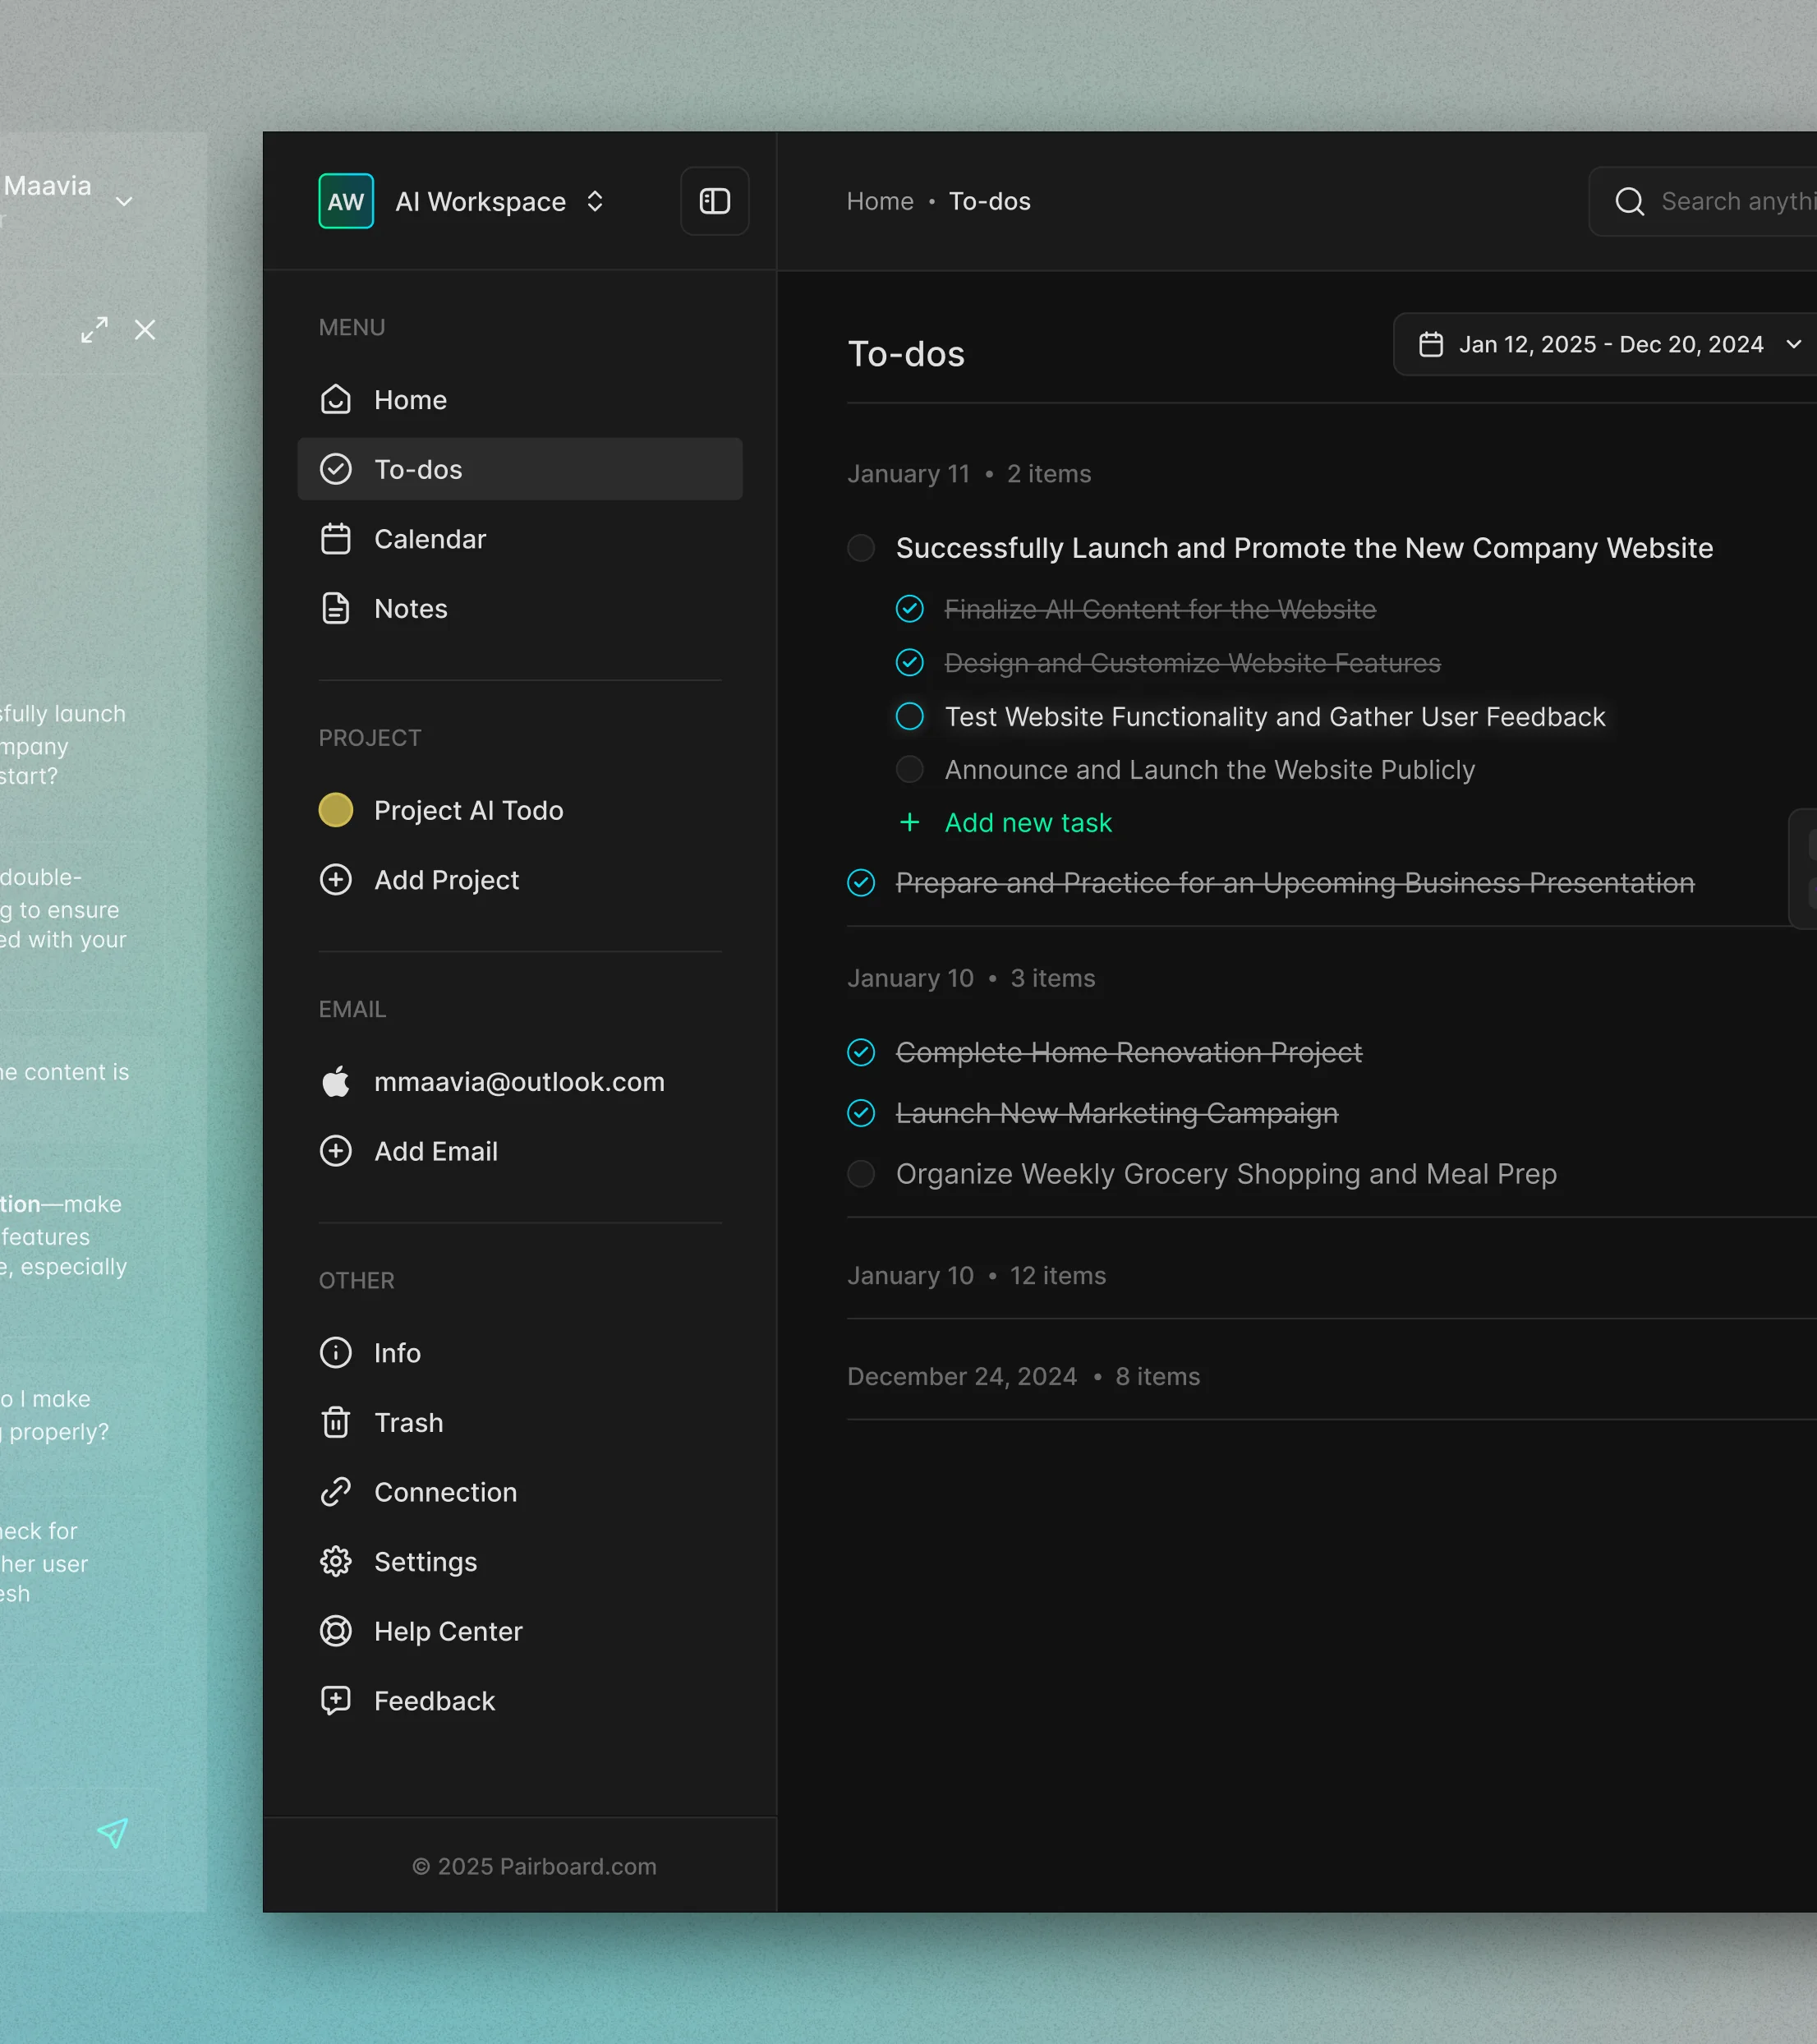Click the Apple logo beside mmaavia@outlook.com
This screenshot has width=1817, height=2044.
click(x=336, y=1081)
